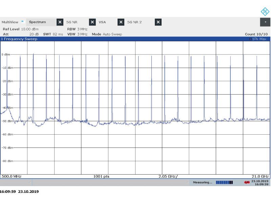
Task: Click the Mode Auto Sweep setting
Action: pos(107,34)
